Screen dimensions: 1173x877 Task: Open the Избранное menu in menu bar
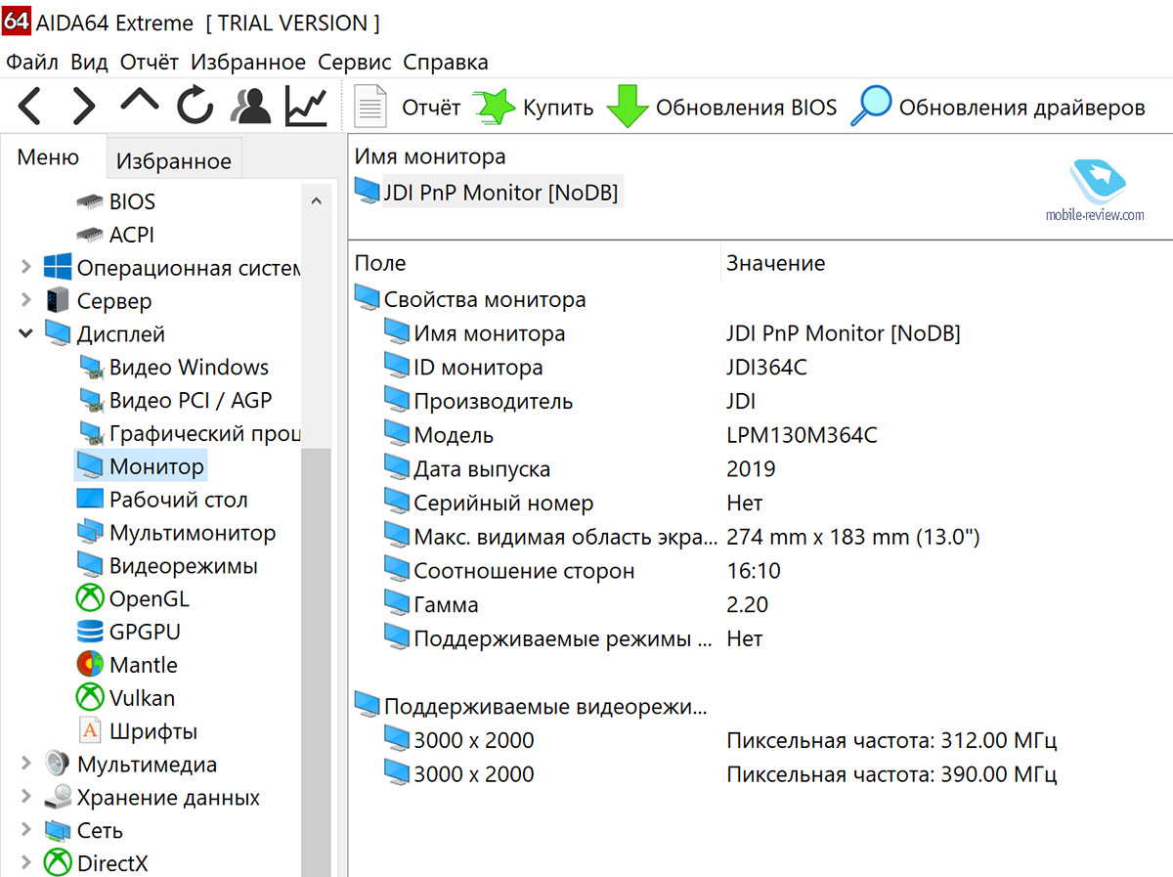pos(248,63)
